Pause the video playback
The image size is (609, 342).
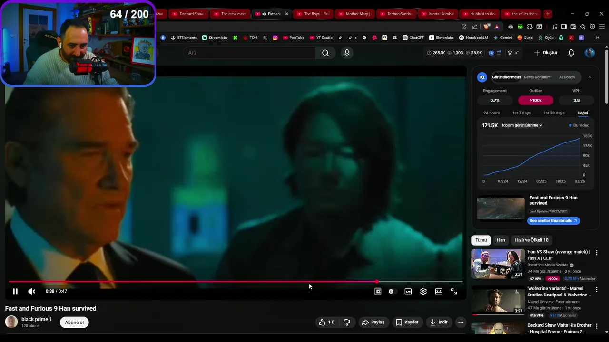tap(15, 291)
